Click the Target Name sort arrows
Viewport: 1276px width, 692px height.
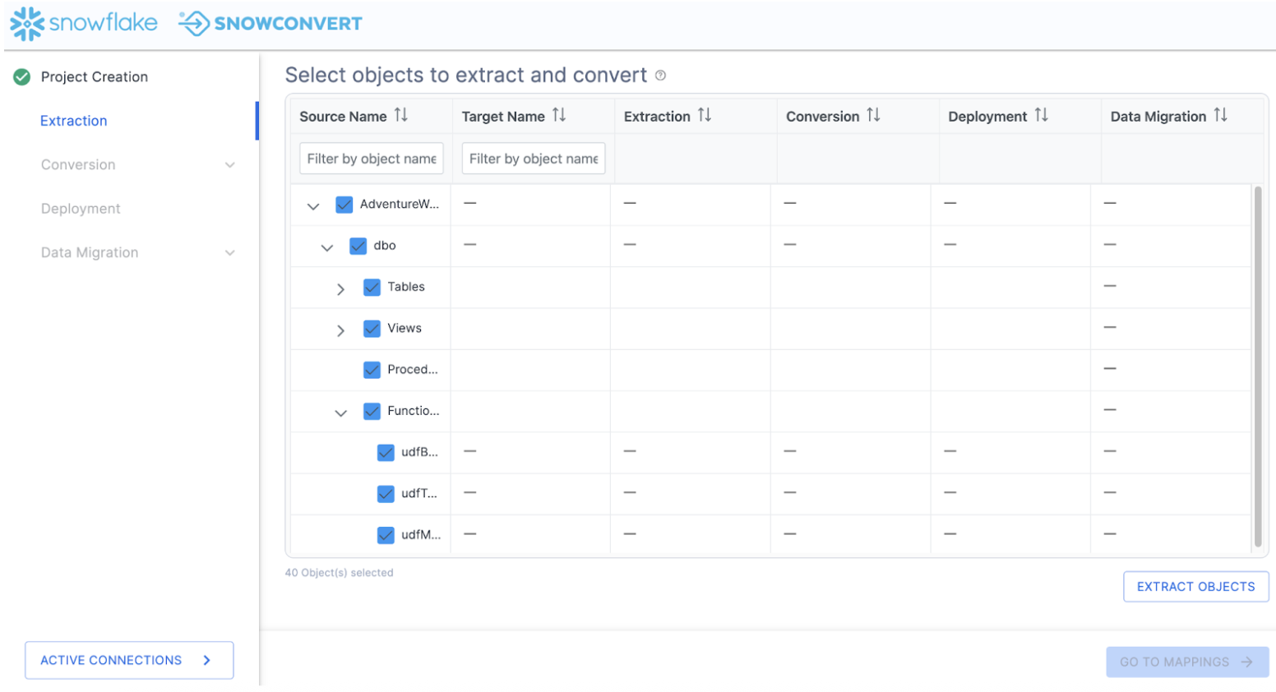[559, 116]
